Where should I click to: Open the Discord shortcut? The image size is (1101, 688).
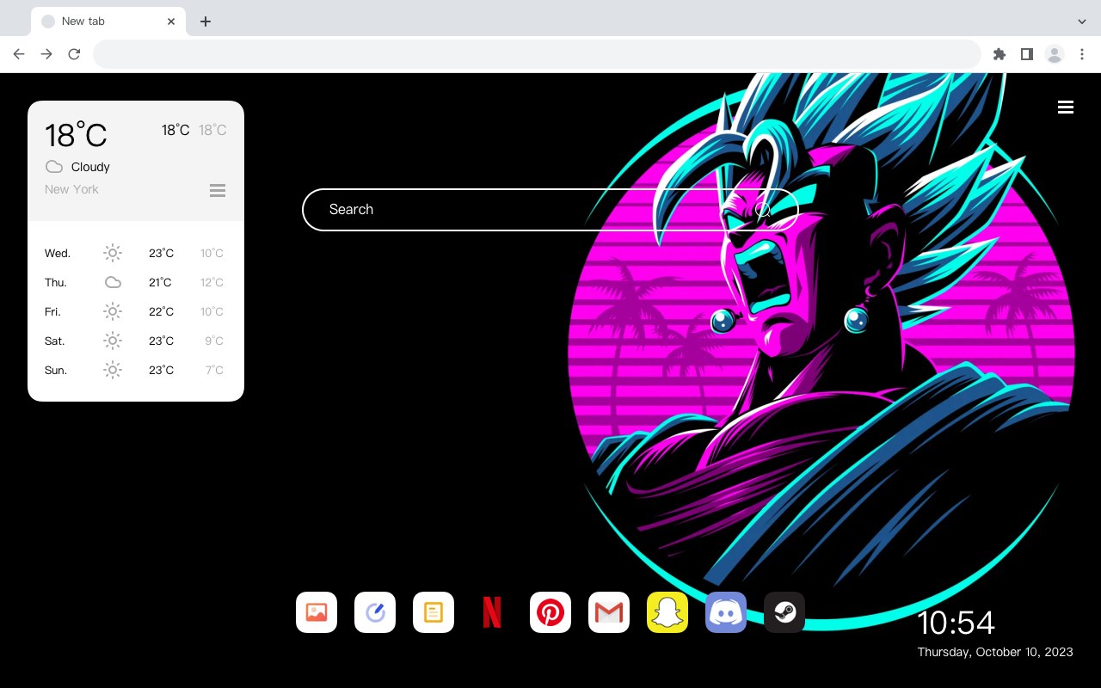726,612
